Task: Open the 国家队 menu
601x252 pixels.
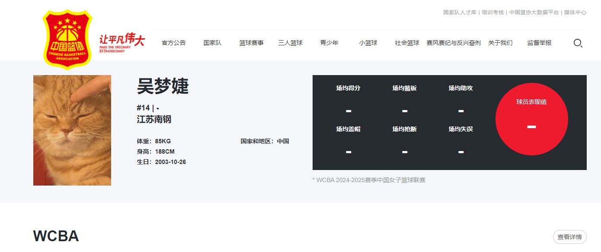Action: tap(212, 43)
